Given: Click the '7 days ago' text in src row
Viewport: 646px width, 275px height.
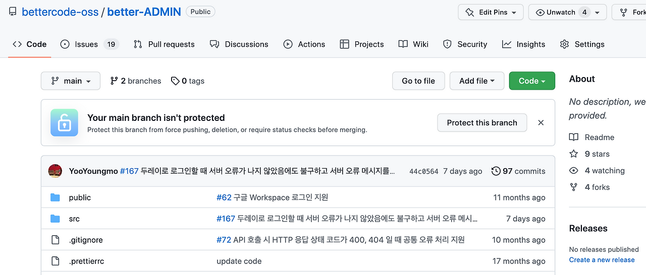Looking at the screenshot, I should click(526, 219).
